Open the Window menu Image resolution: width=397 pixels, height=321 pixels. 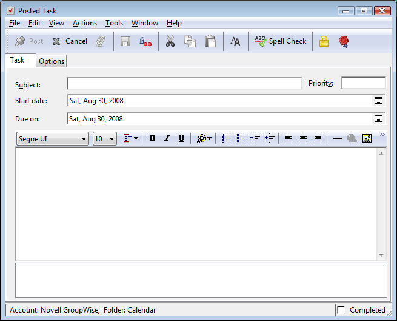145,23
